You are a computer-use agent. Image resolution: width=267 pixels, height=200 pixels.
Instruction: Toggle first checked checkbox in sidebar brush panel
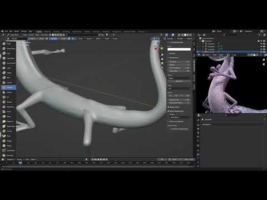(x=169, y=107)
